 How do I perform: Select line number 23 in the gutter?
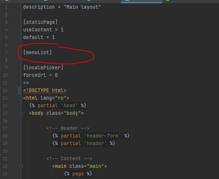[5, 174]
